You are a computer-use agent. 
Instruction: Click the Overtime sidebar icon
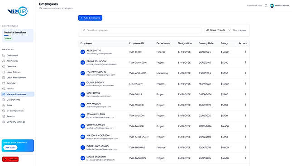click(x=4, y=66)
